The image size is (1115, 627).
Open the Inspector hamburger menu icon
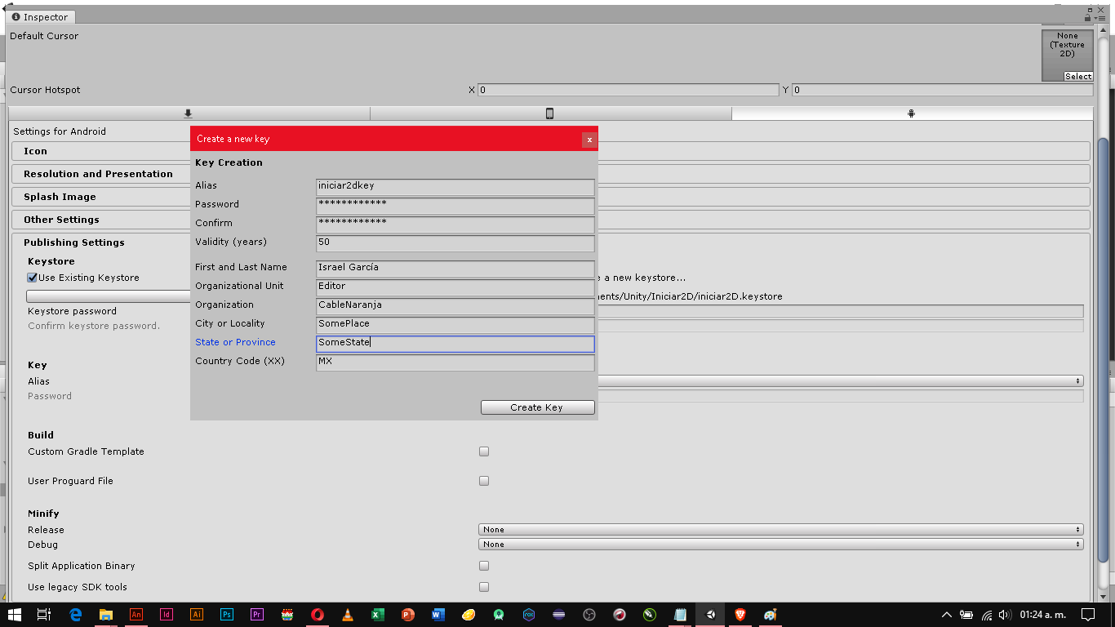coord(1102,18)
